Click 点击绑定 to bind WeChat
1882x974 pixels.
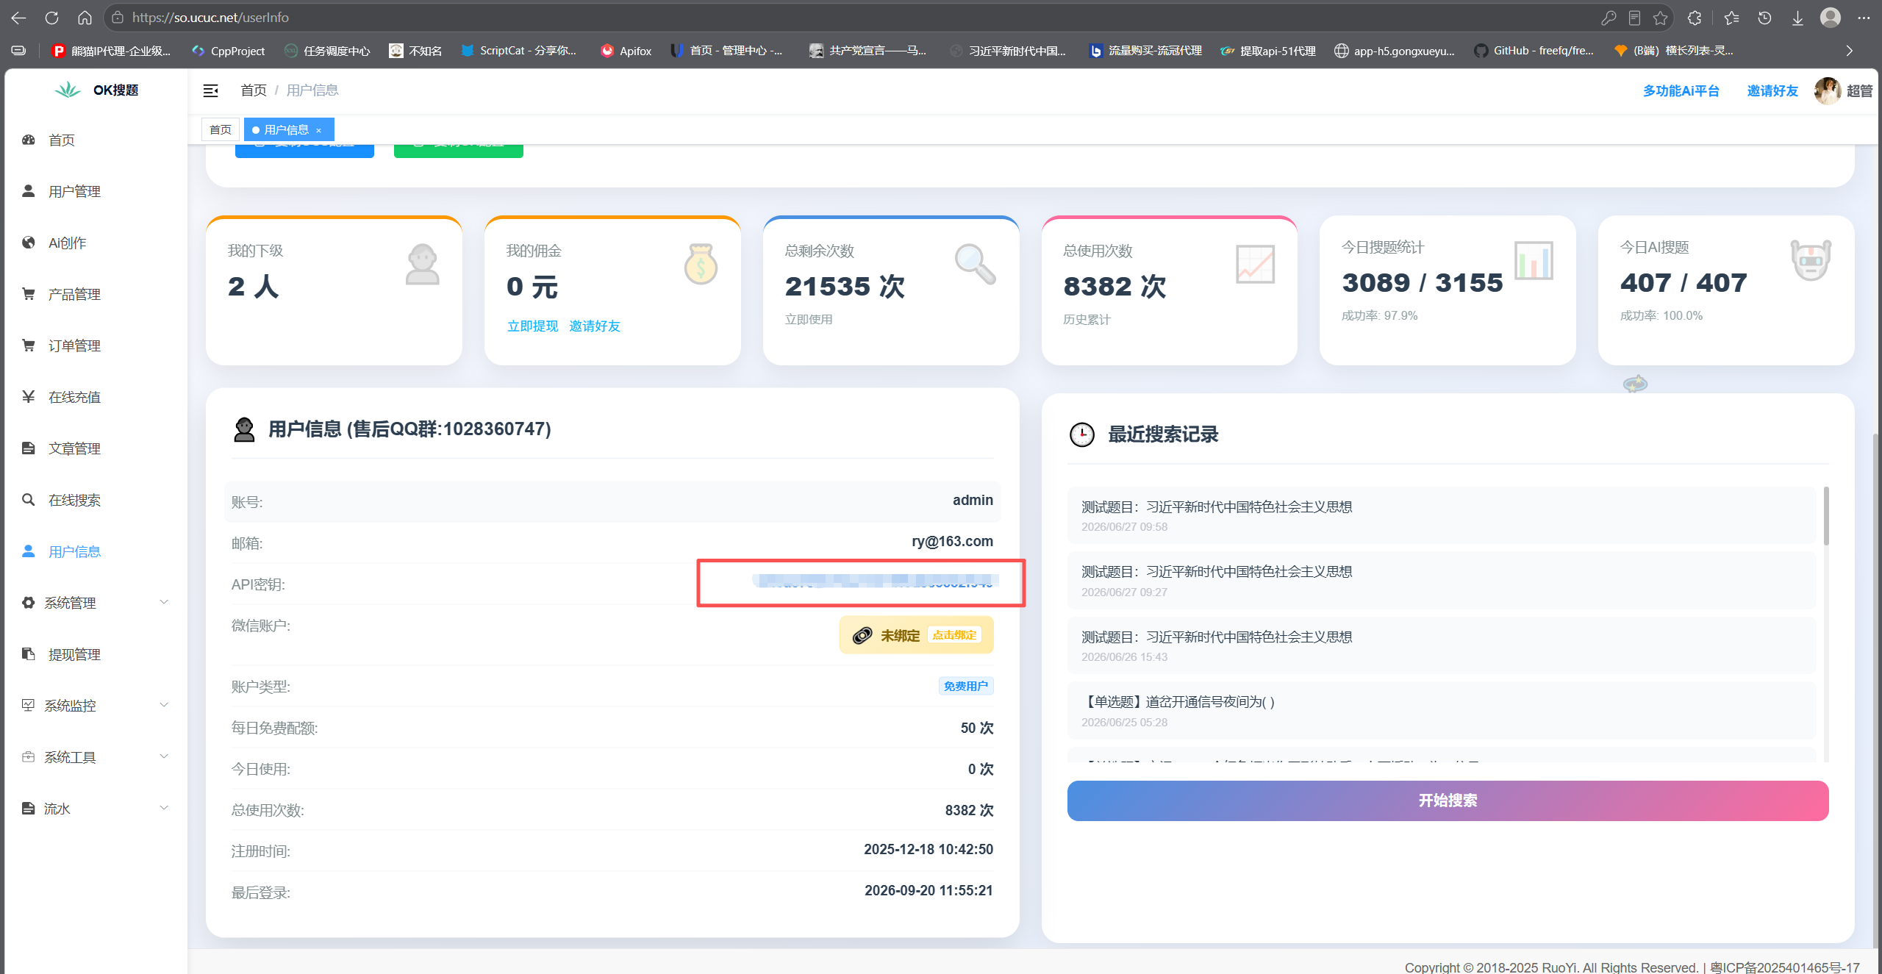click(x=954, y=635)
